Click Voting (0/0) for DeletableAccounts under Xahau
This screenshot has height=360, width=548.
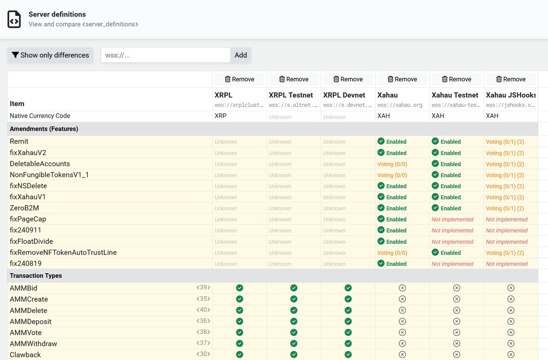point(392,164)
